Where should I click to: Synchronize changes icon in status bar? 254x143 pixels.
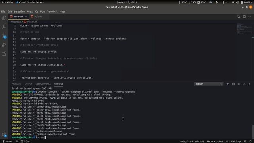17,141
